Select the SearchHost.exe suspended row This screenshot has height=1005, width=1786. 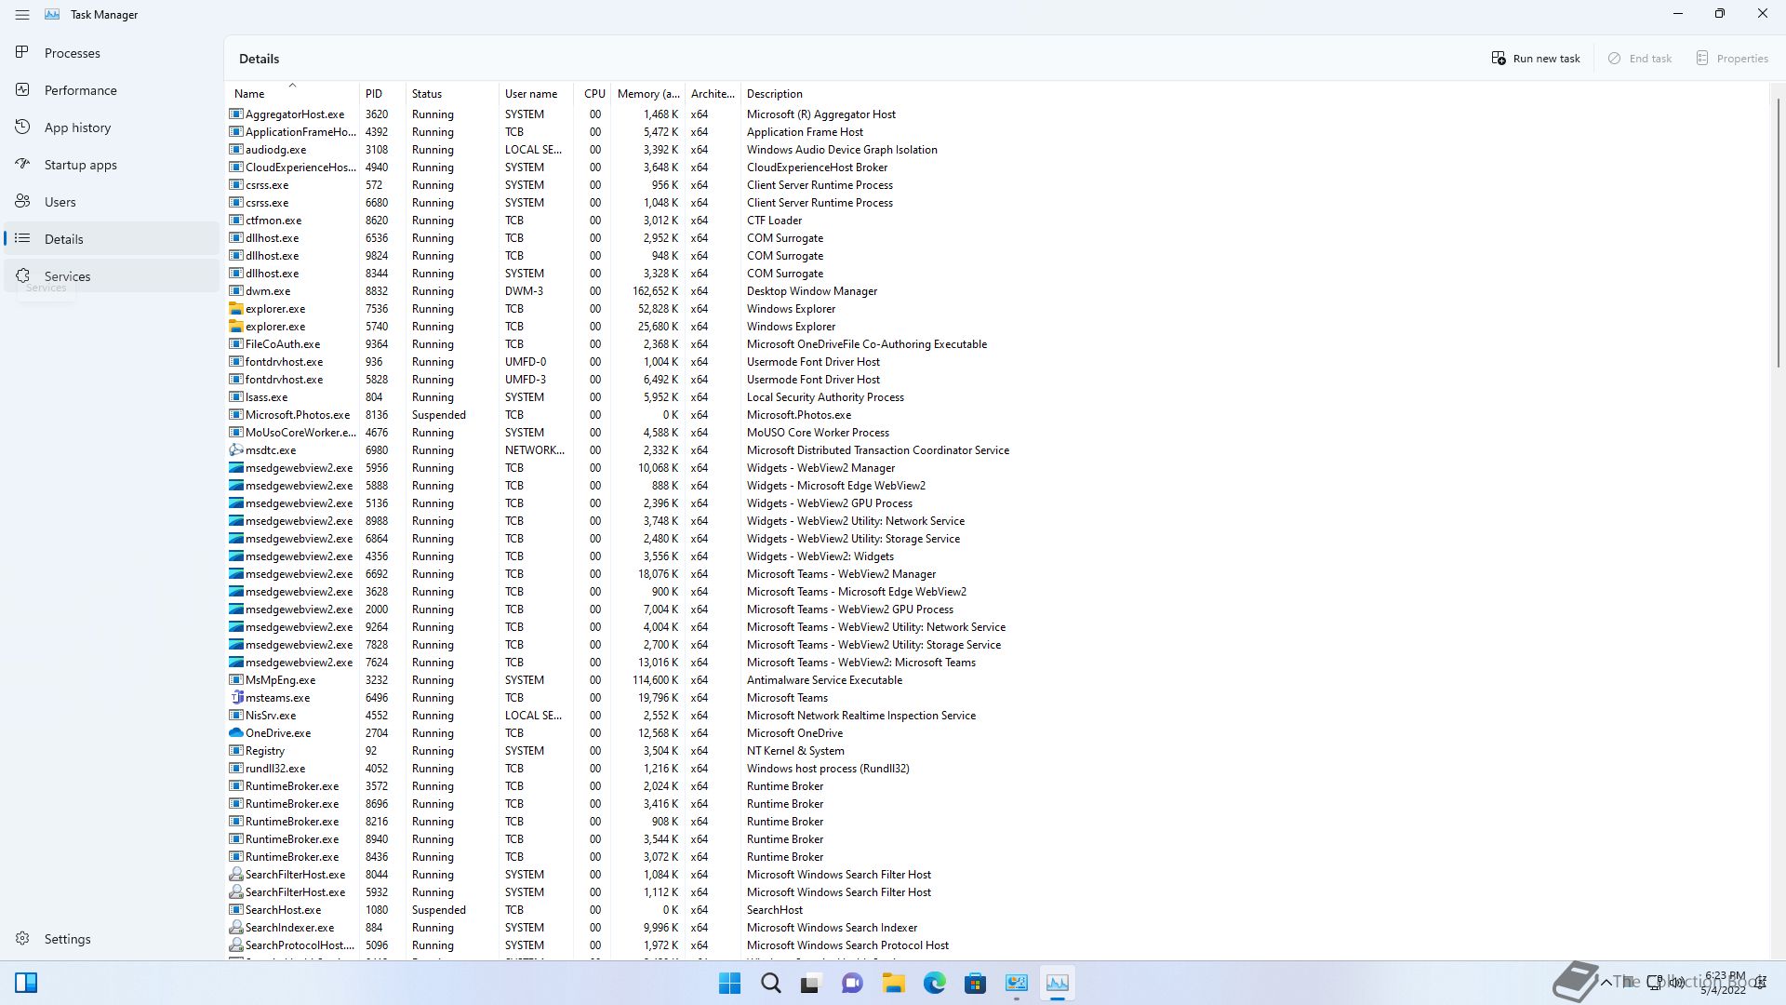[x=997, y=910]
